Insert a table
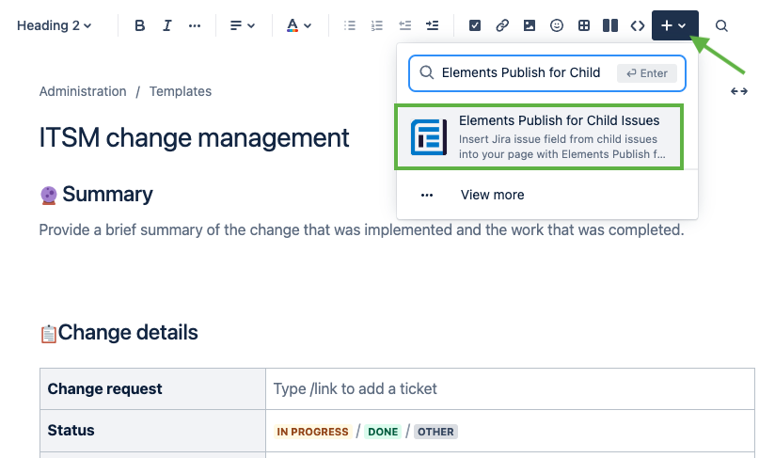This screenshot has width=759, height=458. pos(584,25)
